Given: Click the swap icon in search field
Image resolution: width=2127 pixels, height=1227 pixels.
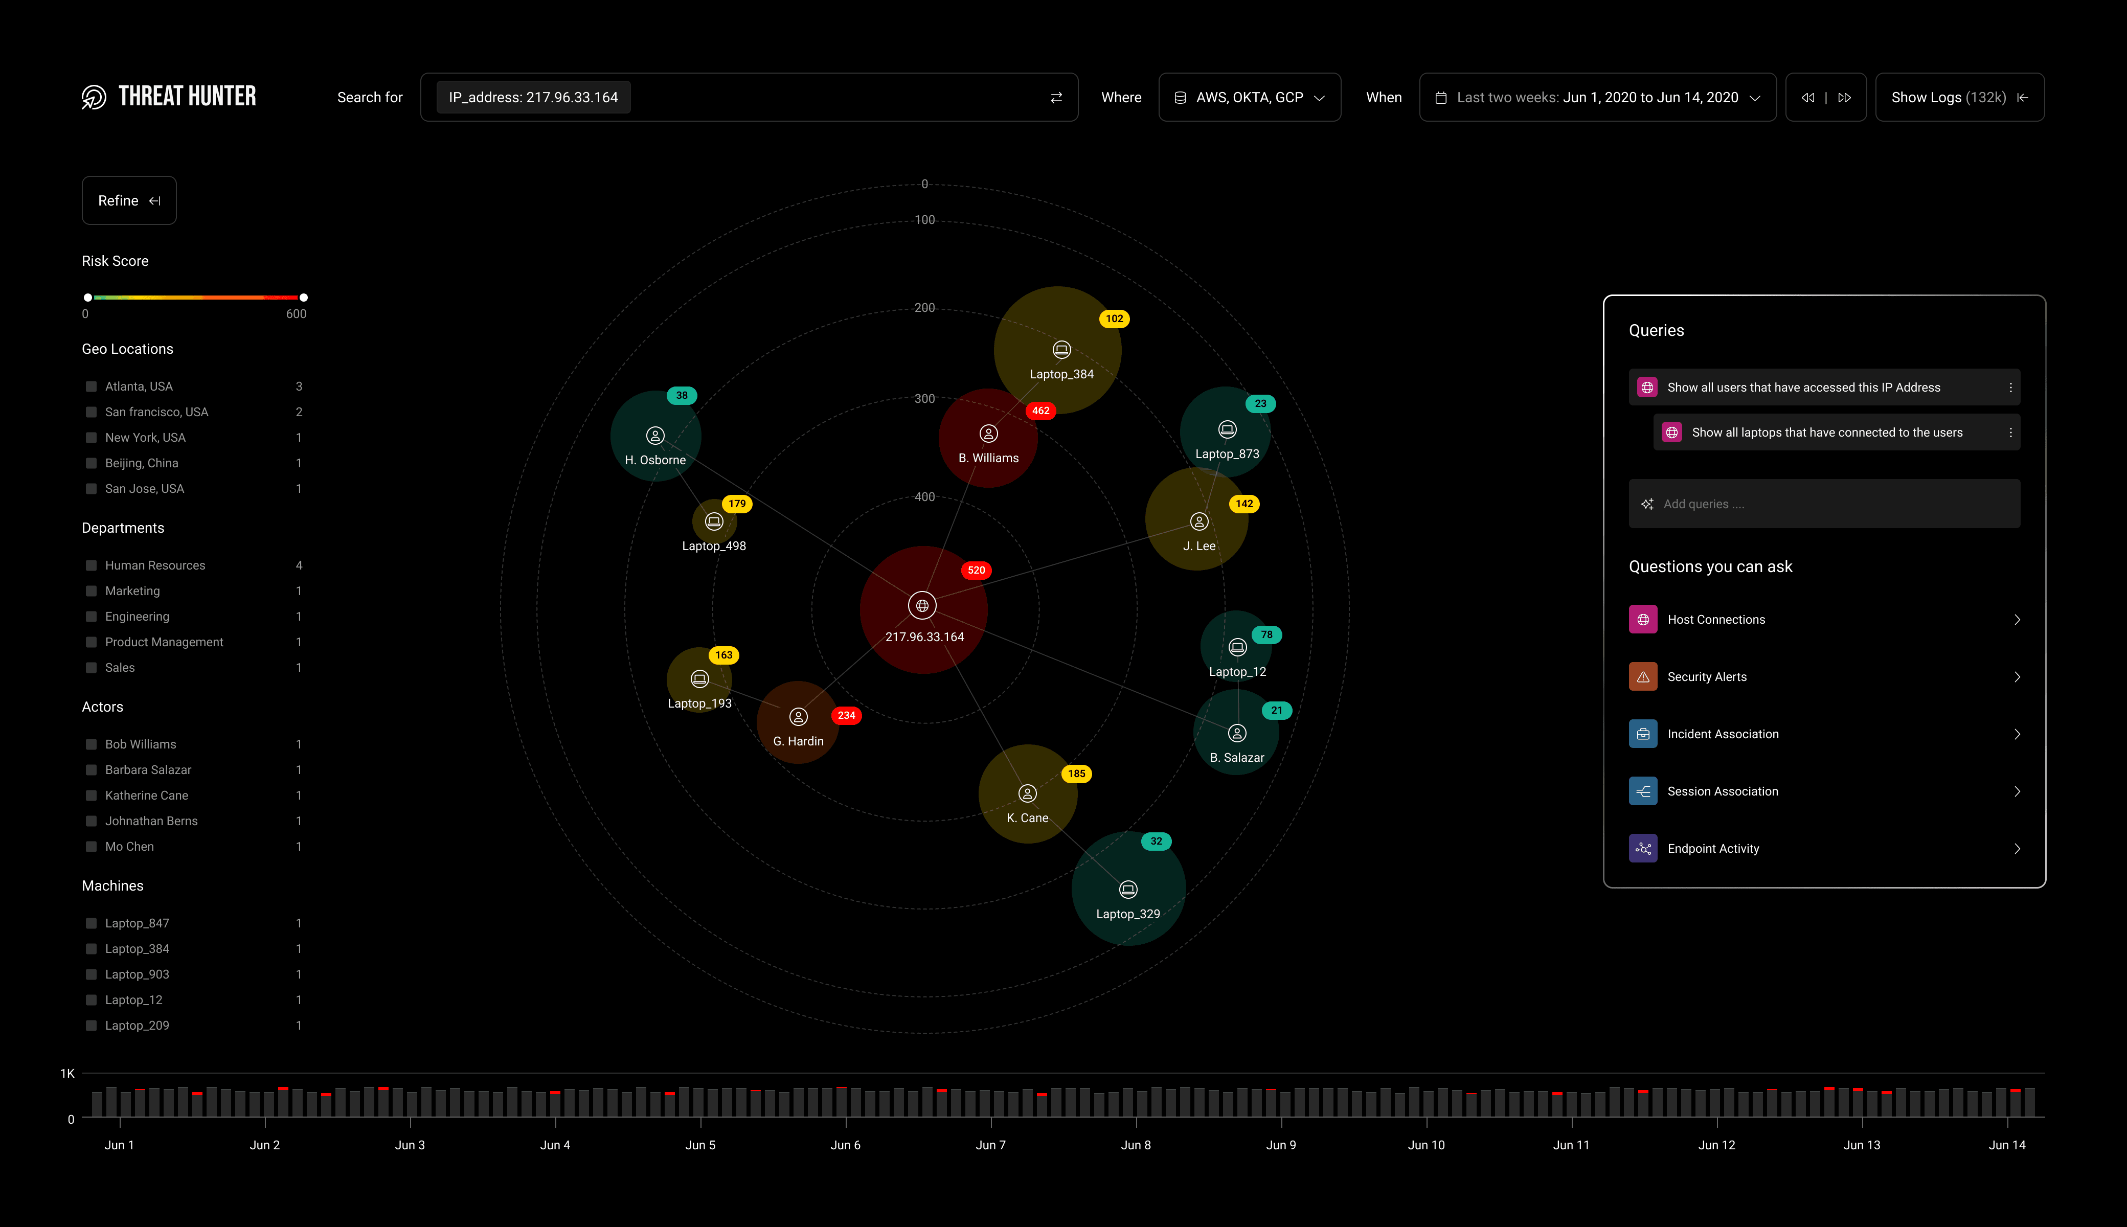Looking at the screenshot, I should tap(1056, 98).
